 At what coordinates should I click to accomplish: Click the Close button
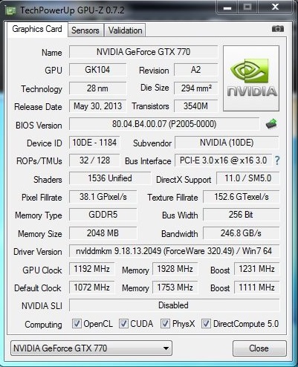[x=259, y=348]
